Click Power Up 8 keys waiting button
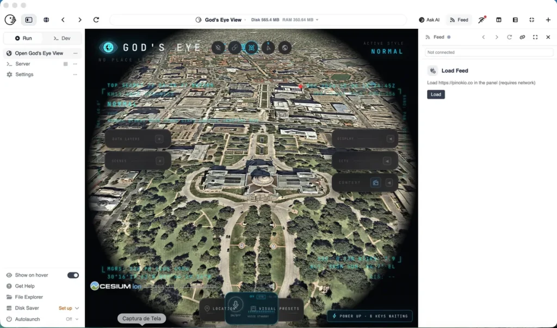Screen dimensions: 557x328 point(370,316)
